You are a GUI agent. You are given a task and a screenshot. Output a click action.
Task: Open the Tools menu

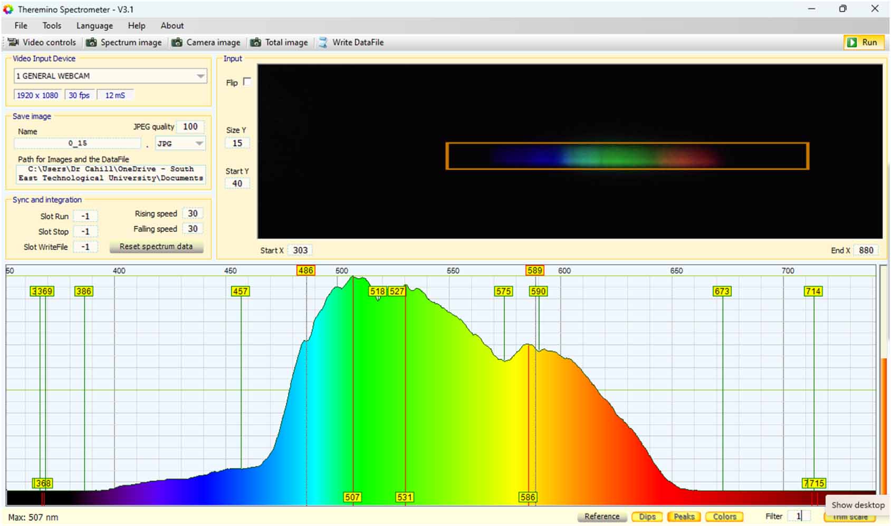coord(52,25)
